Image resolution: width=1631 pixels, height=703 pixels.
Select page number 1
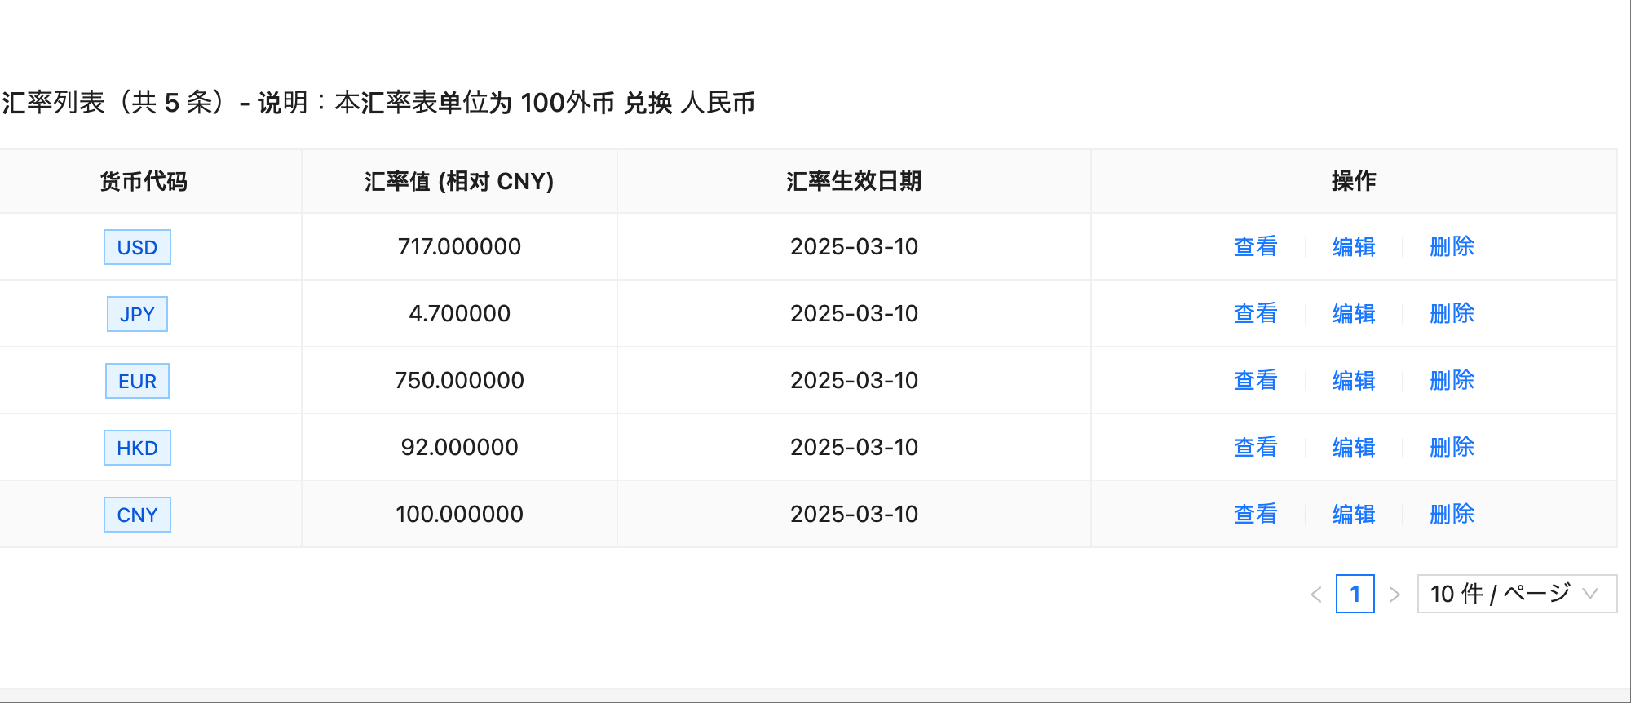(1355, 594)
